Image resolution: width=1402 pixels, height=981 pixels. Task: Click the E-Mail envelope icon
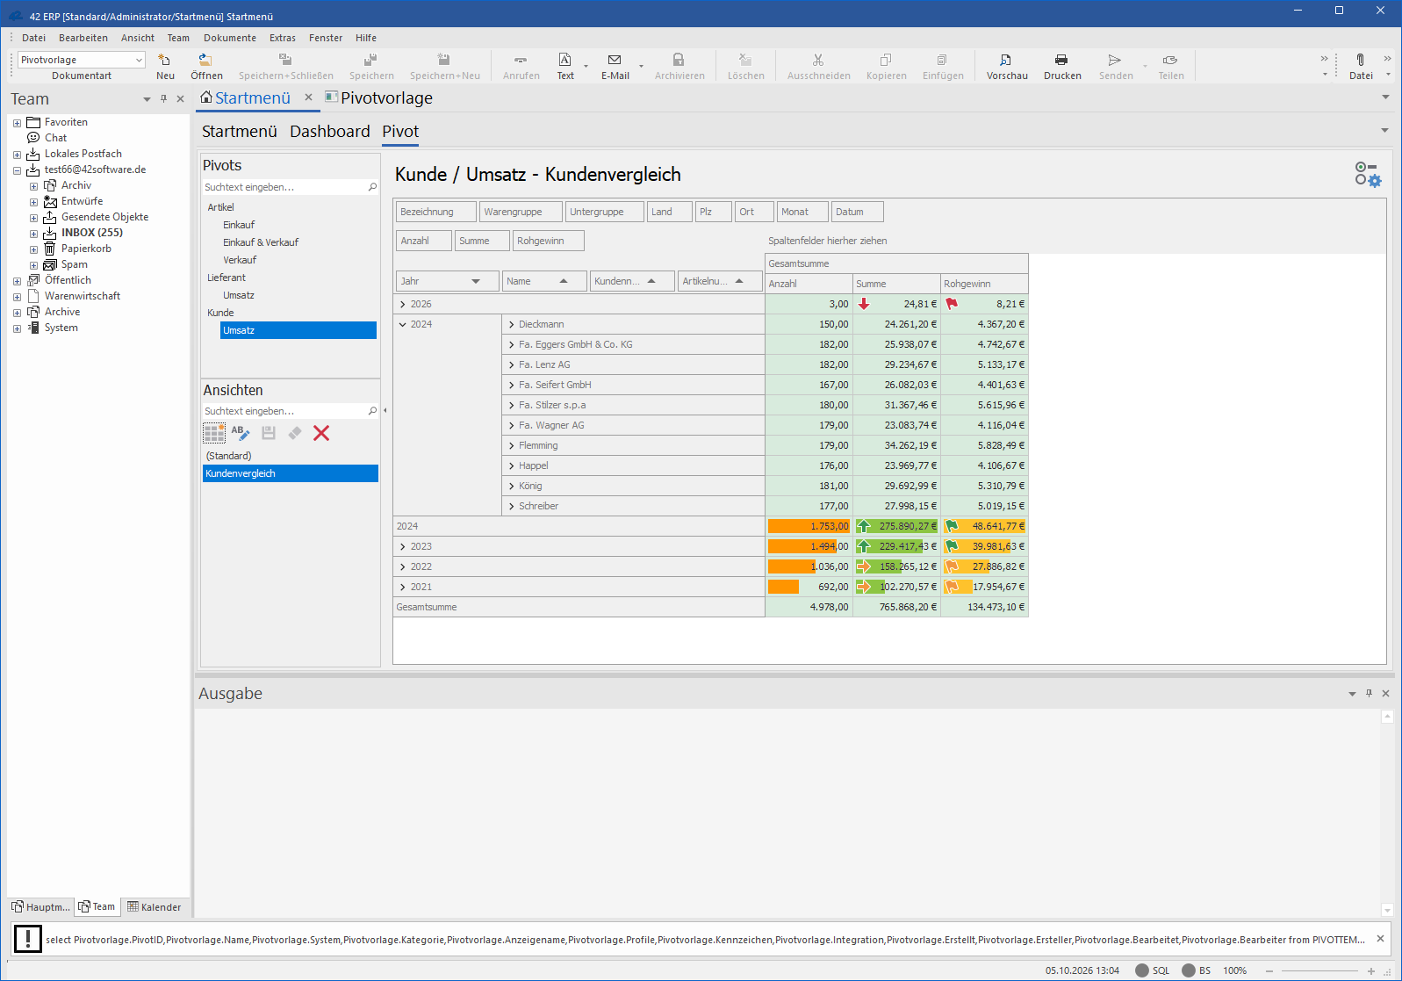tap(615, 60)
